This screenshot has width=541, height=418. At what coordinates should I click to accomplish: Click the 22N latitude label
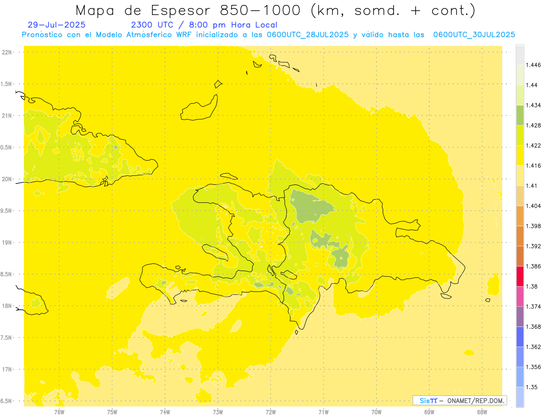(7, 52)
